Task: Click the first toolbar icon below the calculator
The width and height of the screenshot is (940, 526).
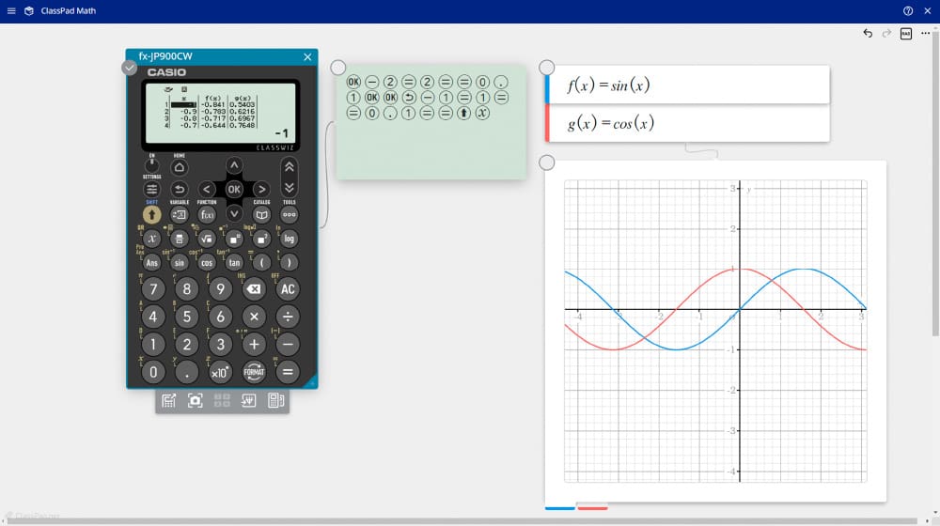Action: click(x=168, y=401)
